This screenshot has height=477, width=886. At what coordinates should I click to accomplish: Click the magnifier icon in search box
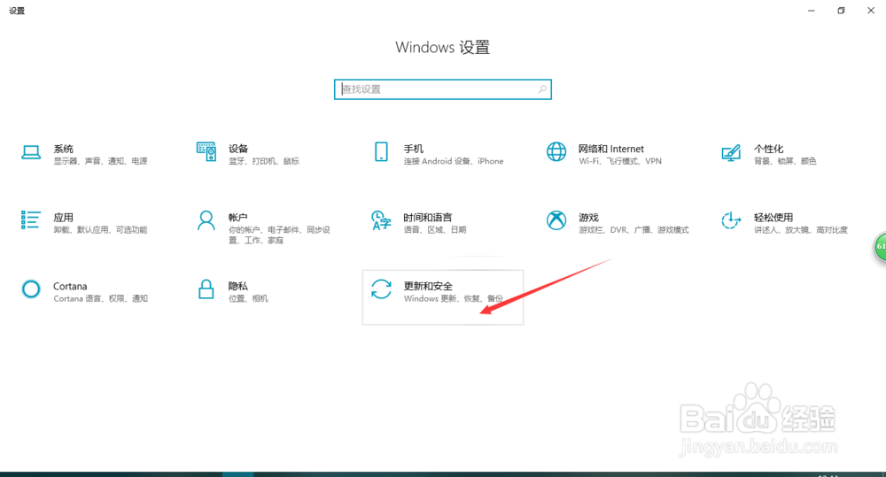542,89
